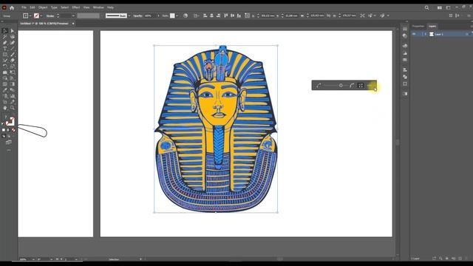Open Align To options dropdown

pos(196,16)
